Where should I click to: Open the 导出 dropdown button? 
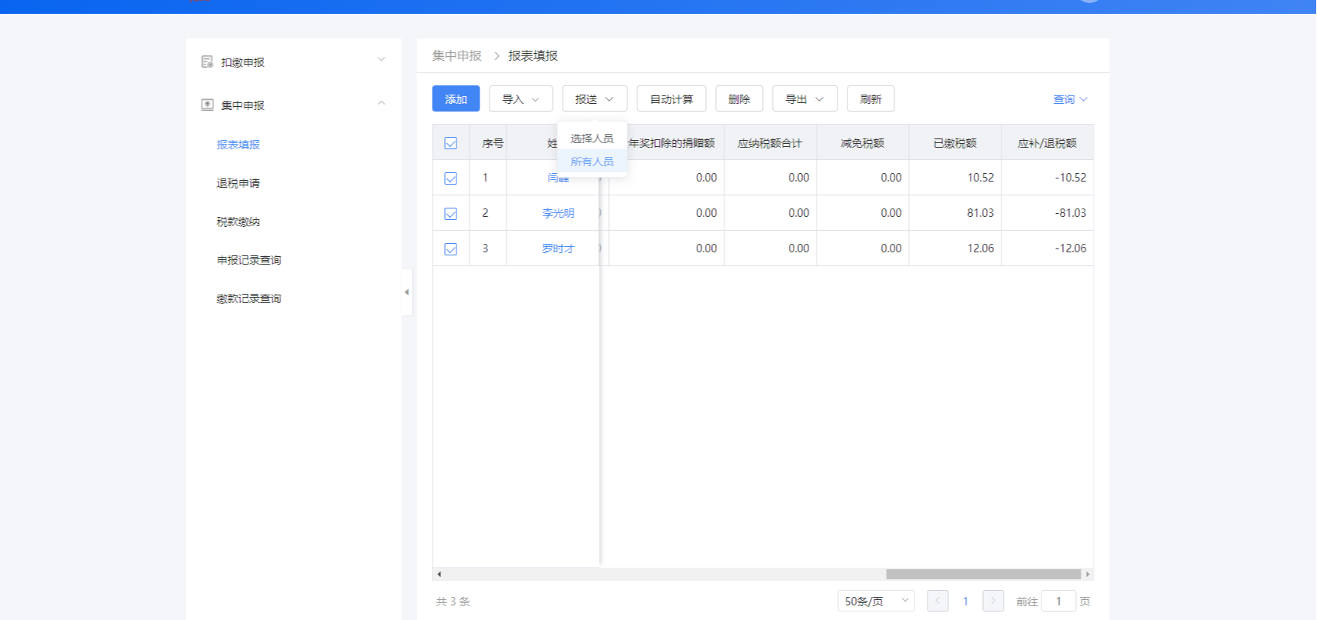tap(804, 99)
